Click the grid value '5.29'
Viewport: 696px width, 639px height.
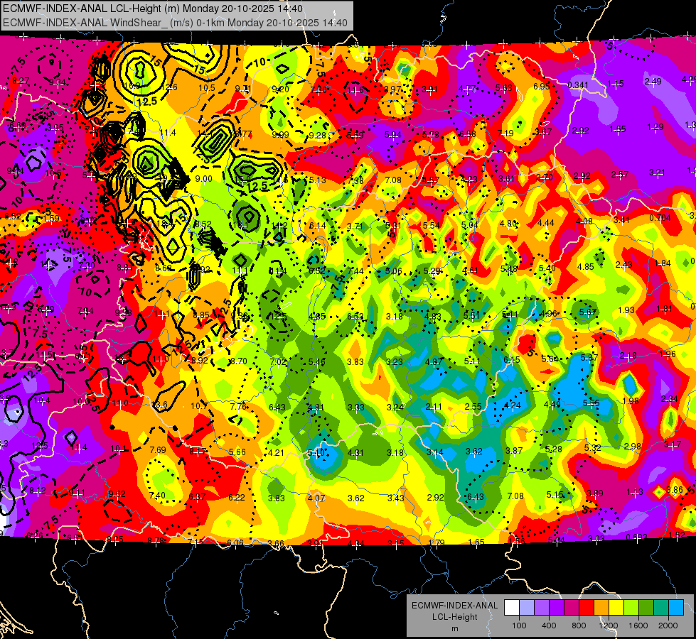coord(432,271)
